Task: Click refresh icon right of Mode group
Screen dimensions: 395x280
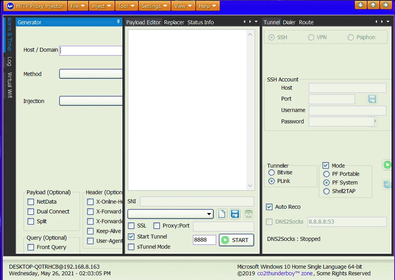Action: (387, 184)
